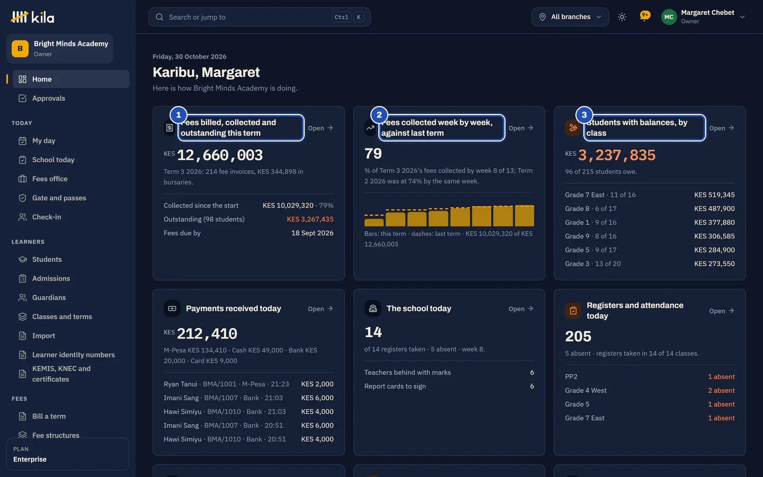The height and width of the screenshot is (477, 763).
Task: Expand Margaret Chebet account menu chevron
Action: point(742,17)
